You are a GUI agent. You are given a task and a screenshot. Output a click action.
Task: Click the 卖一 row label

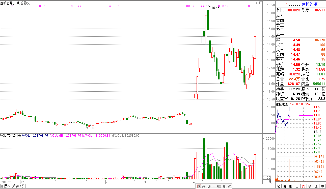(280, 35)
